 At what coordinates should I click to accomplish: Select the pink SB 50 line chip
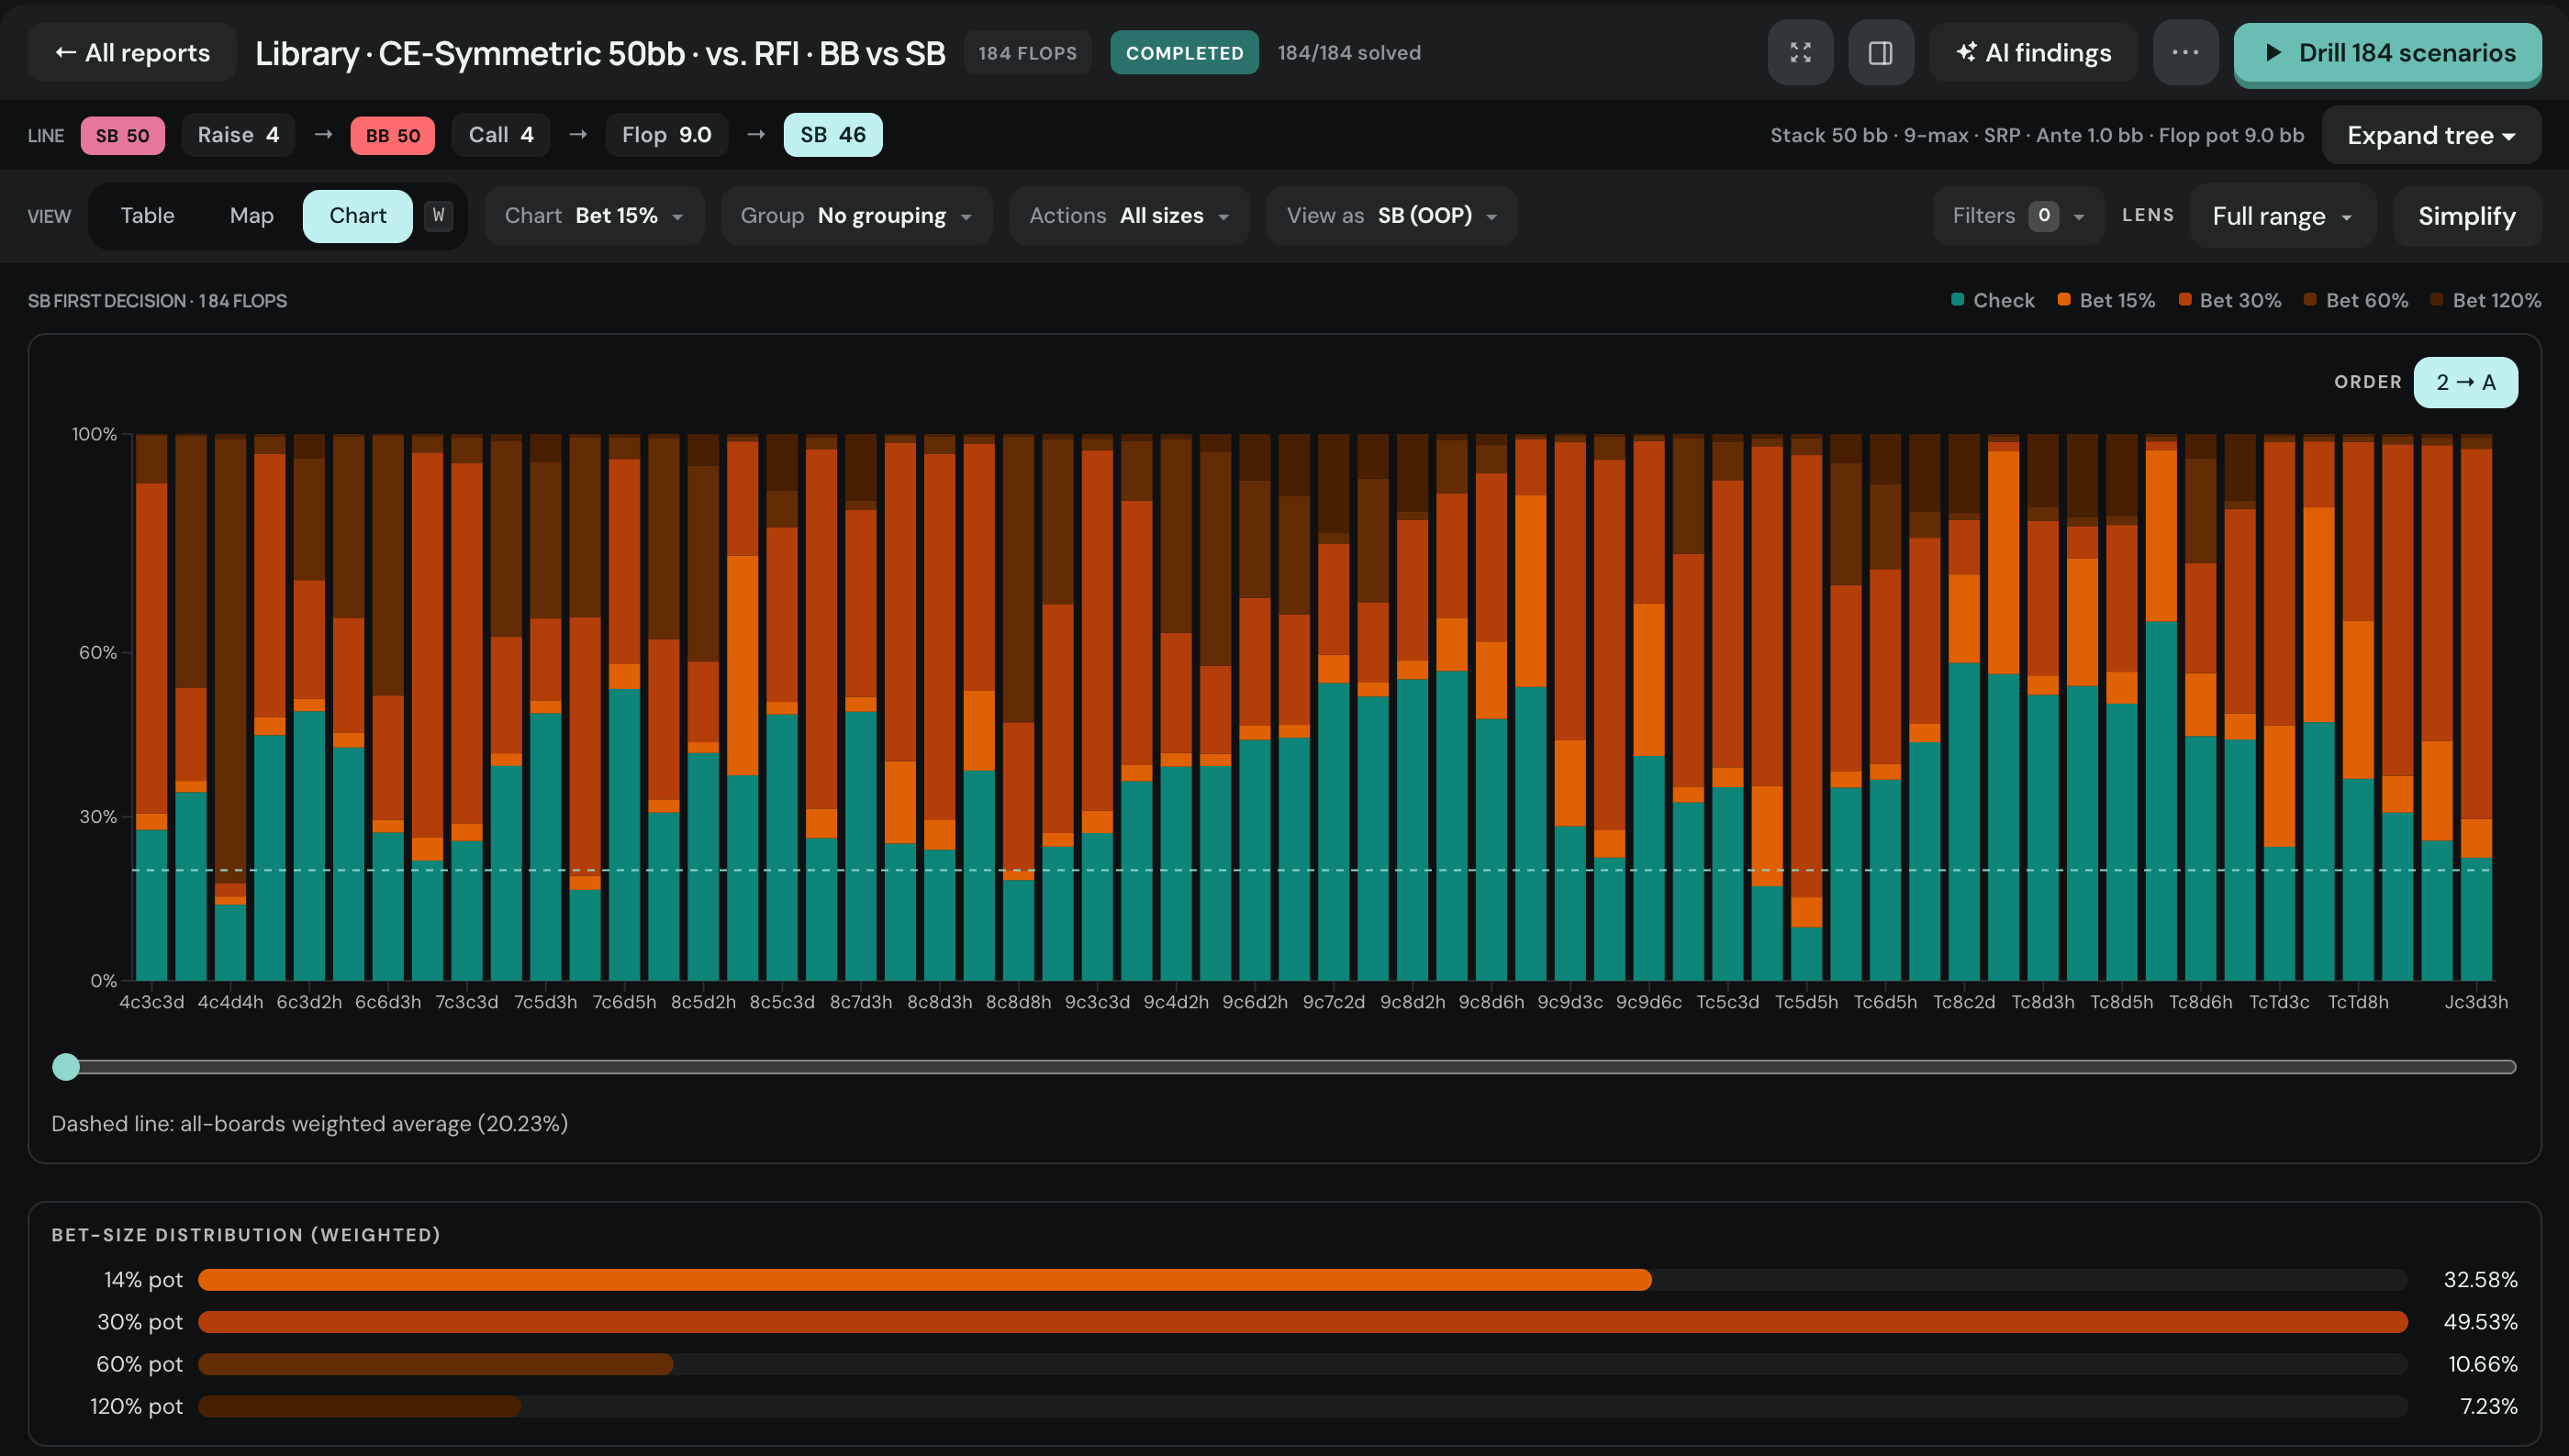tap(122, 135)
